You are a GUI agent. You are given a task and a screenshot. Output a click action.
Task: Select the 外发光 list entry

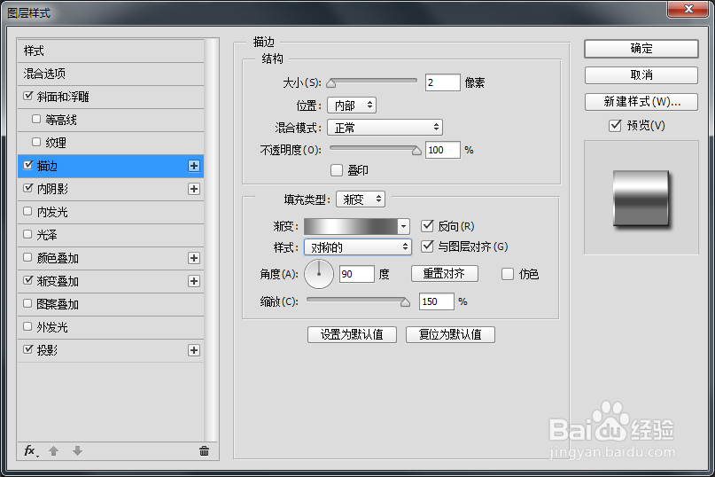point(111,327)
